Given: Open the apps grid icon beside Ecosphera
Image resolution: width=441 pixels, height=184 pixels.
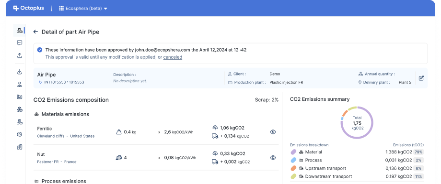Looking at the screenshot, I should coord(61,9).
